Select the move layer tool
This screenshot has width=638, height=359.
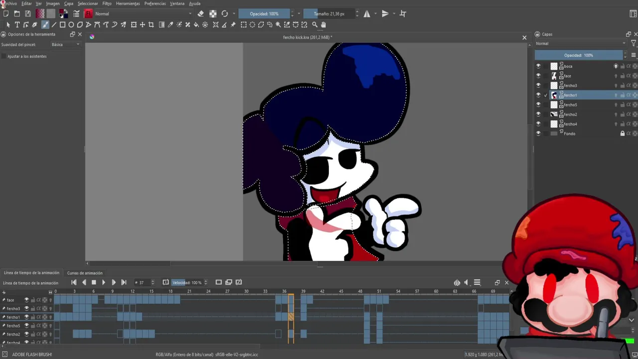(143, 24)
